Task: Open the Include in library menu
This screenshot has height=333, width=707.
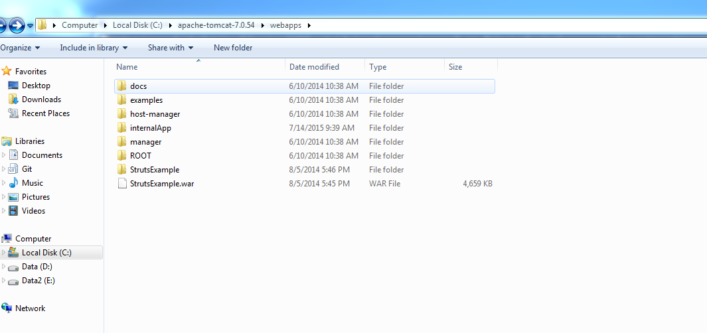Action: 94,48
